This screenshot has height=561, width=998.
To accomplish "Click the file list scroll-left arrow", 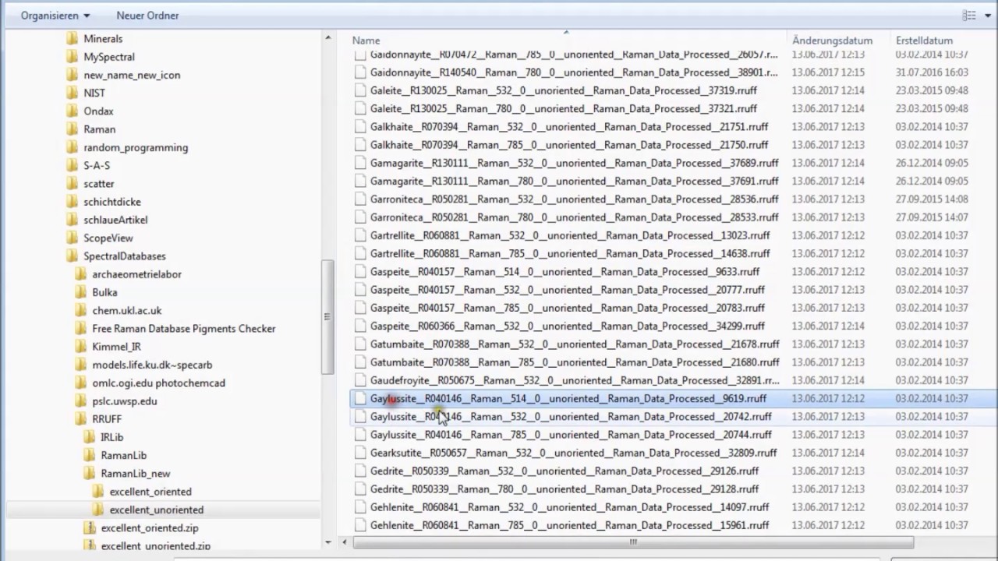I will [x=345, y=542].
